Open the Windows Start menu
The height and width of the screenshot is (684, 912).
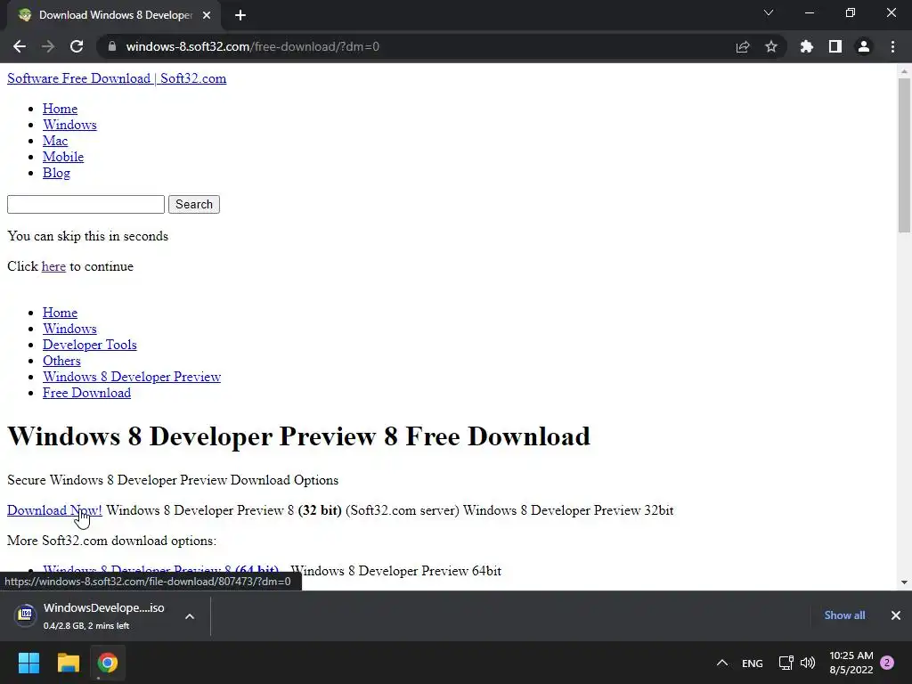[x=28, y=663]
